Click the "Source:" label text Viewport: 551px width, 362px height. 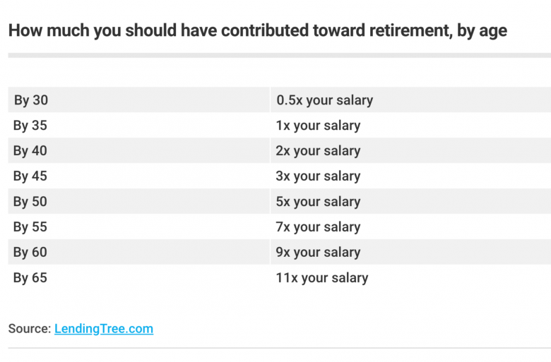[x=30, y=329]
